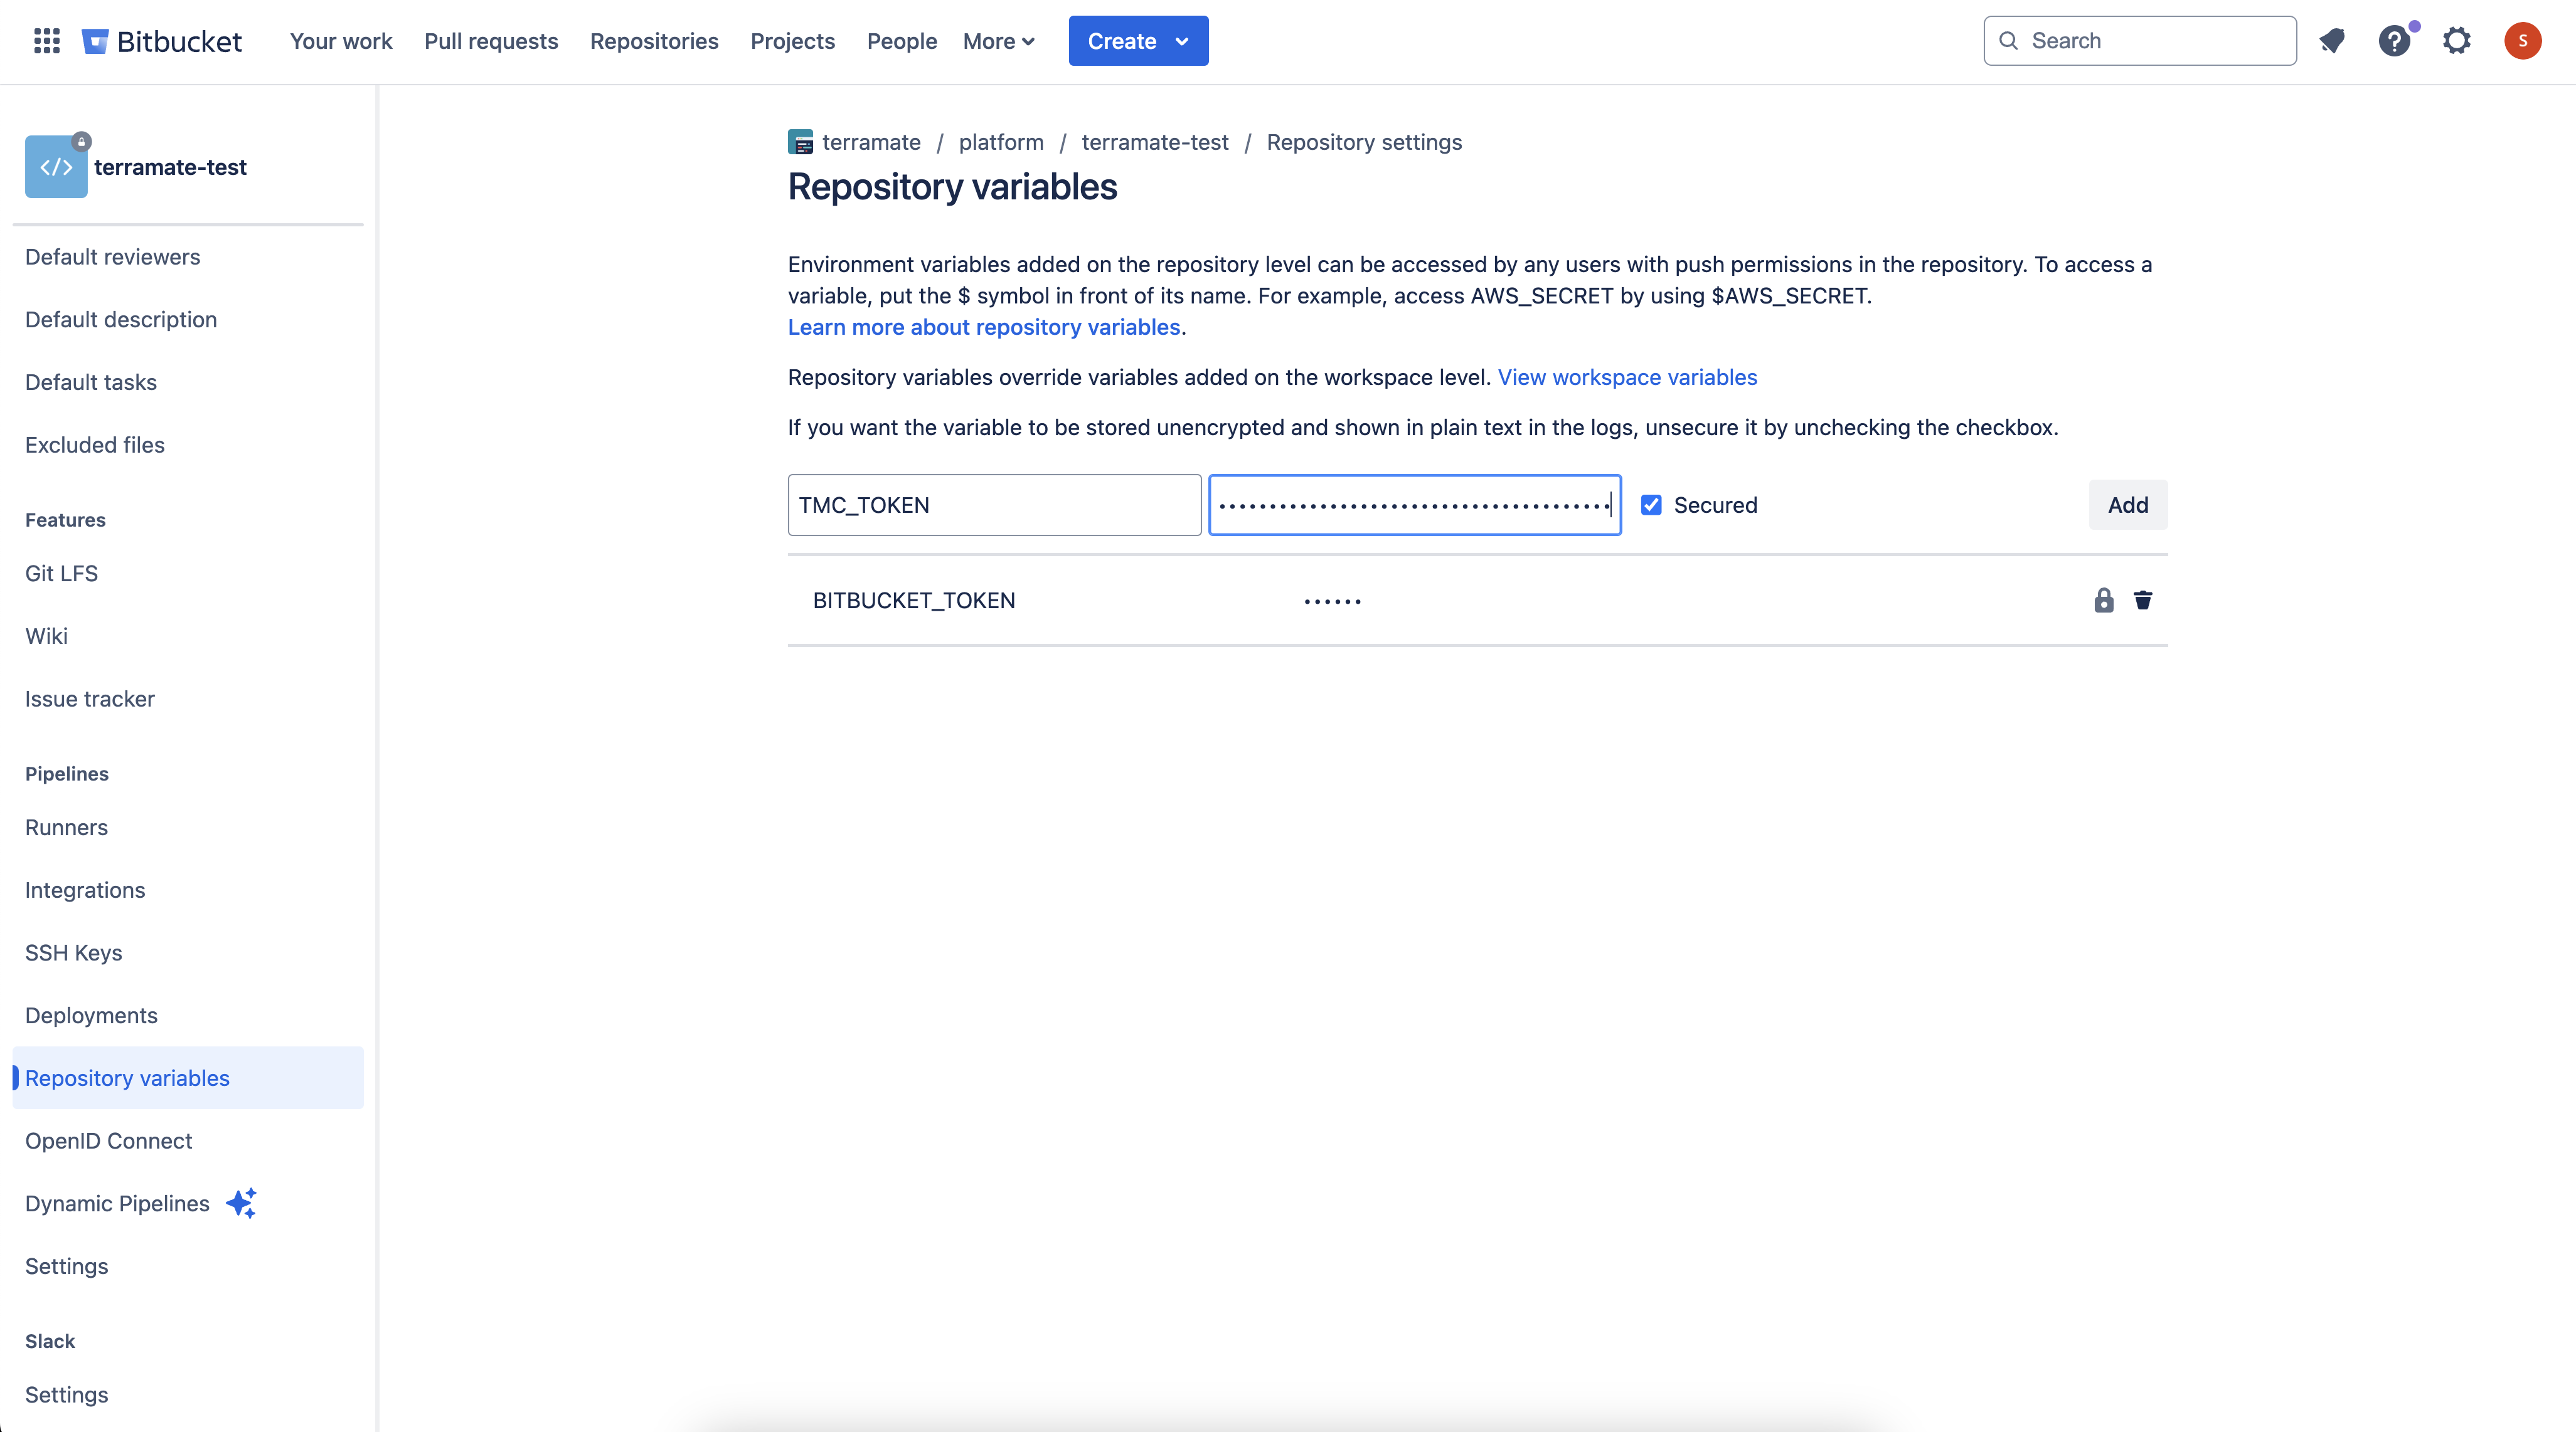Open Repositories in top navigation
The height and width of the screenshot is (1432, 2576).
pyautogui.click(x=654, y=41)
